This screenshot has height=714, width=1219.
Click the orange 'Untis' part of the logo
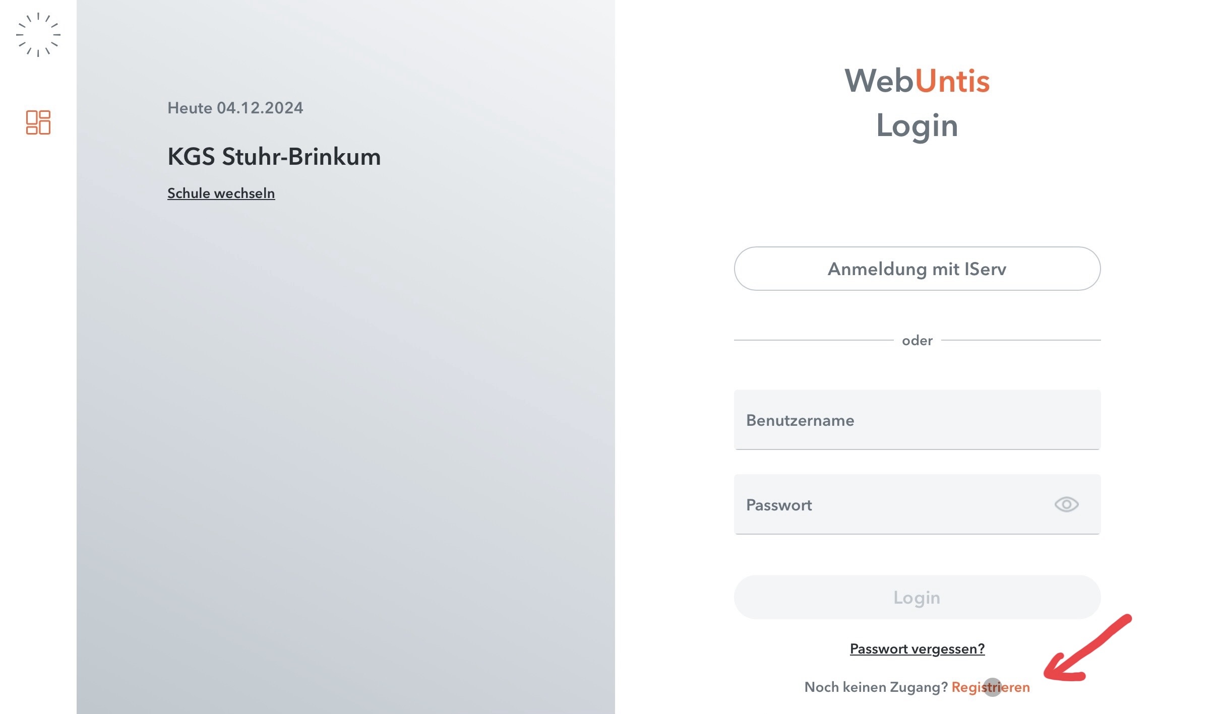952,81
